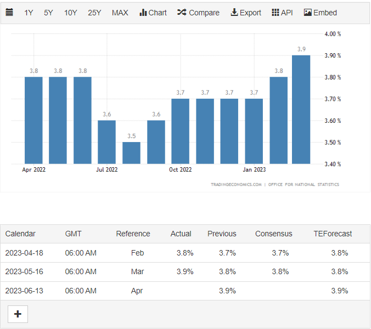Click the Chart type button
This screenshot has width=371, height=329.
point(153,12)
